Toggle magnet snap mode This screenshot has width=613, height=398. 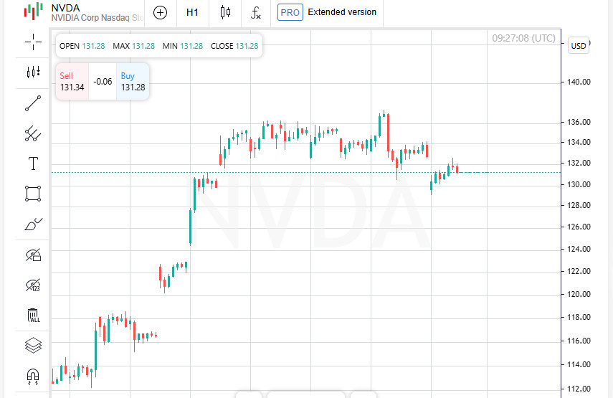click(33, 376)
